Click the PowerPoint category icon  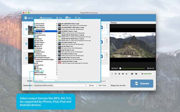[35, 65]
